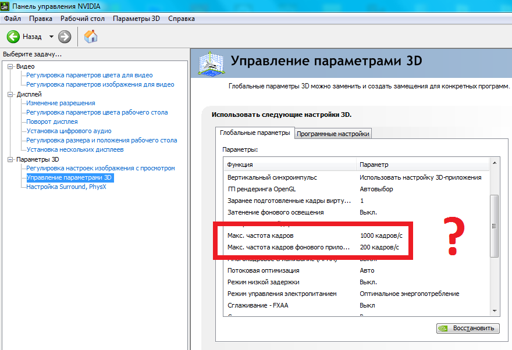Open Регулировка параметров изображения для видео
The image size is (512, 350).
coord(100,84)
